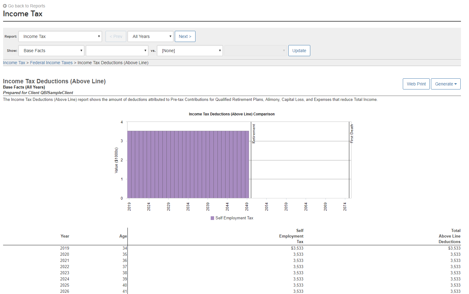Select the 2019 year cell
The image size is (469, 294).
pos(65,248)
